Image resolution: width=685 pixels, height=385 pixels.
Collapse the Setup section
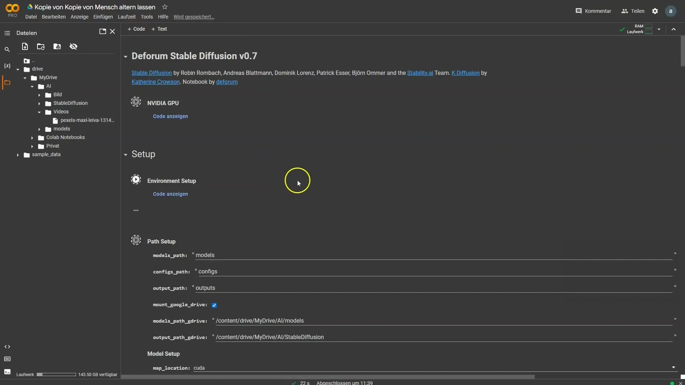[126, 155]
